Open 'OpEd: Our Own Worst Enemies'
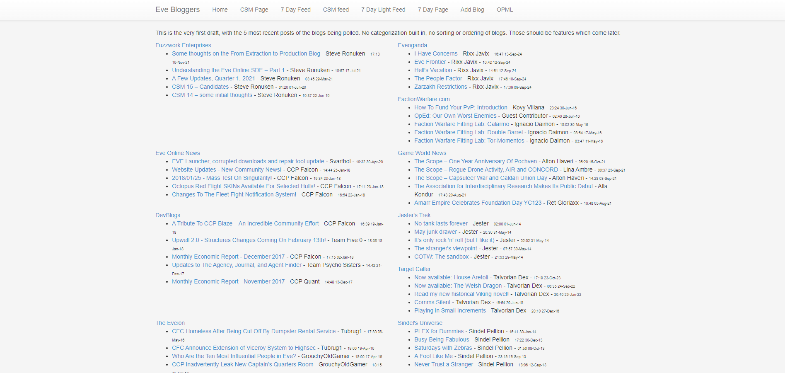 point(455,116)
